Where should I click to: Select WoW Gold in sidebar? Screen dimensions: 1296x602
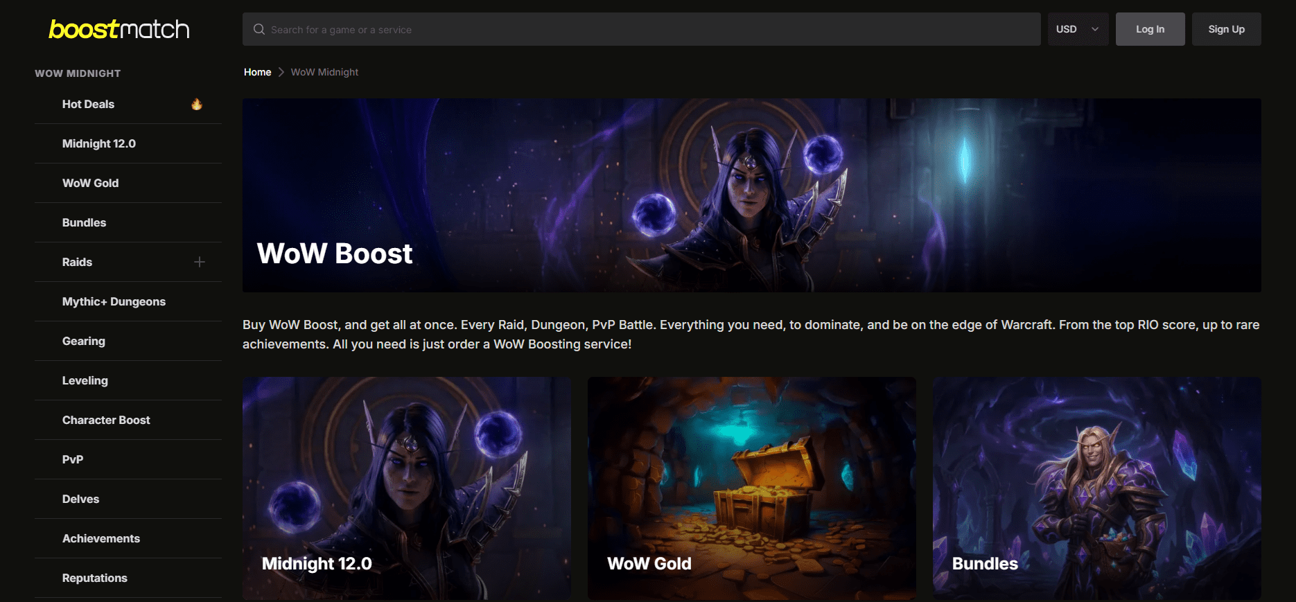coord(91,183)
